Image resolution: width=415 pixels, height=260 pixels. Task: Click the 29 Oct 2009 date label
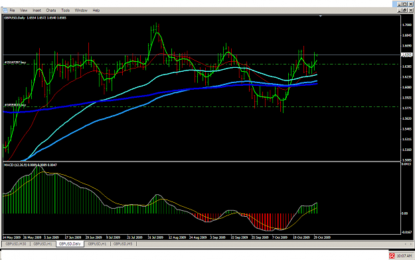pos(322,237)
